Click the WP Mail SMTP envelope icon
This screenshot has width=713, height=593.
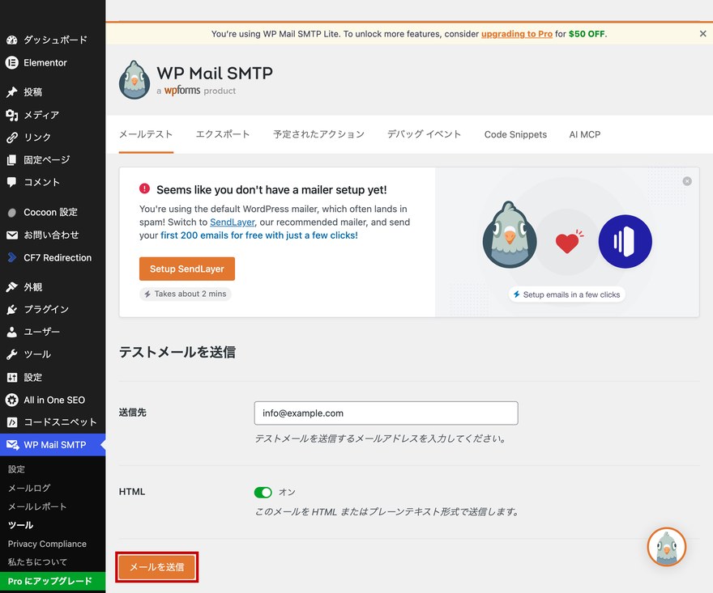click(x=12, y=445)
